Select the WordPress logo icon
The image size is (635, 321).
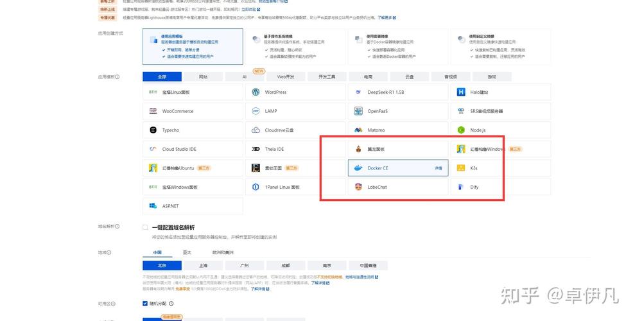coord(256,92)
